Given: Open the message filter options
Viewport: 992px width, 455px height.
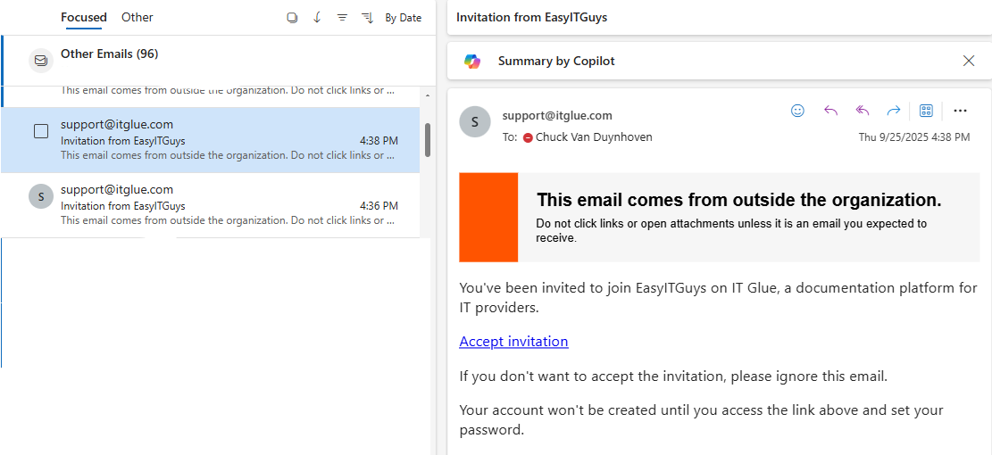Looking at the screenshot, I should [342, 18].
